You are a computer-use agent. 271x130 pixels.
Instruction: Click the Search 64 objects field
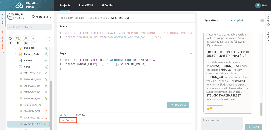tap(30, 27)
